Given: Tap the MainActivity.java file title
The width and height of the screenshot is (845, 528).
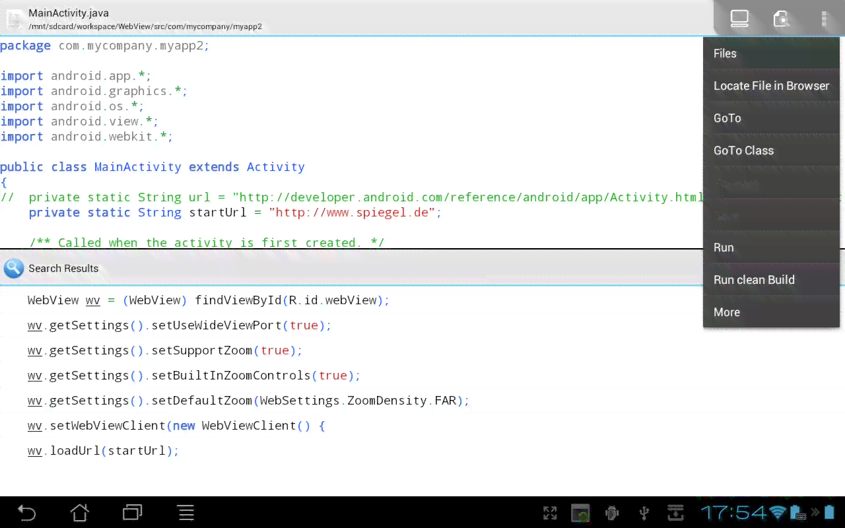Looking at the screenshot, I should point(69,13).
